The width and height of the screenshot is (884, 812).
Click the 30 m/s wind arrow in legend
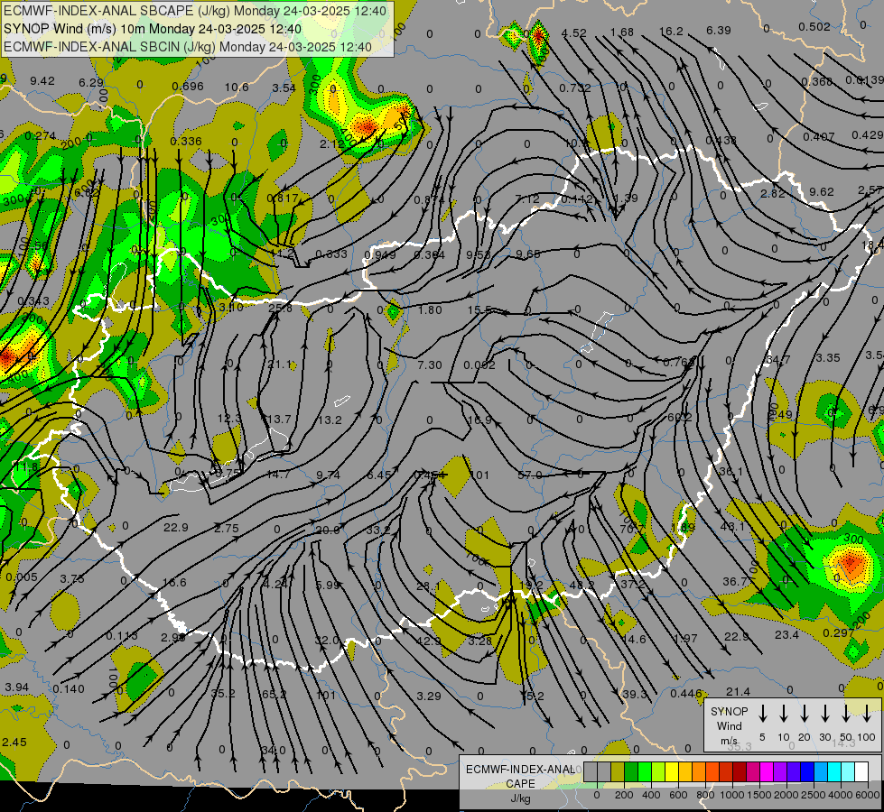pos(824,713)
